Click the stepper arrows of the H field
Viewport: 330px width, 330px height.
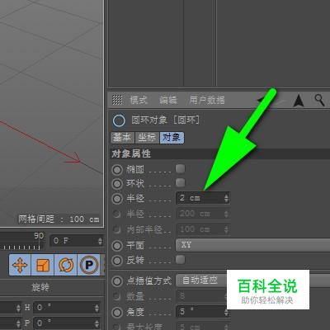pyautogui.click(x=97, y=308)
